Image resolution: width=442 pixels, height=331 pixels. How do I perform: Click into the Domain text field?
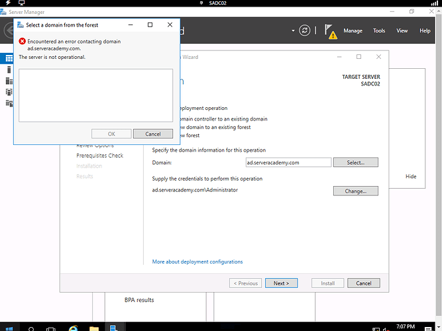(288, 163)
